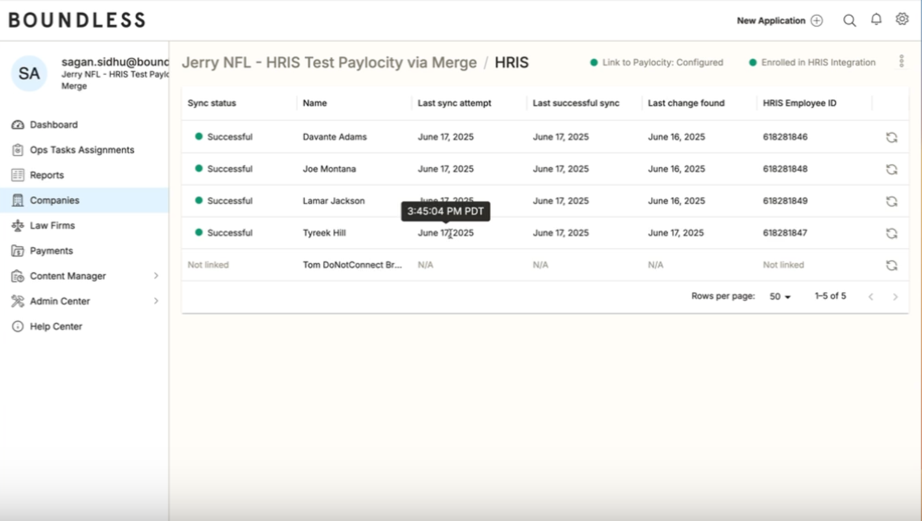Click the HRIS Employee ID column header

coord(799,103)
